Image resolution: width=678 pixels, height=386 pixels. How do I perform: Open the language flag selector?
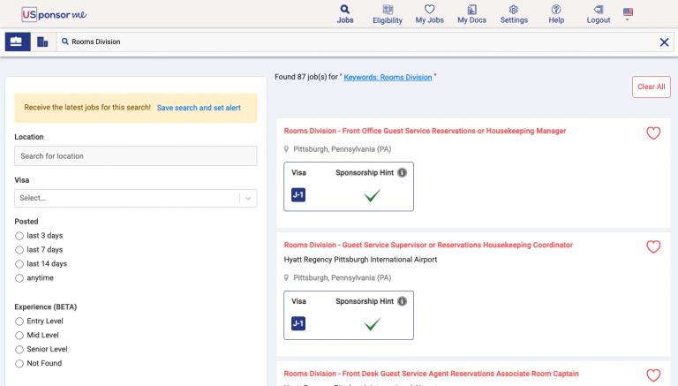pos(628,13)
